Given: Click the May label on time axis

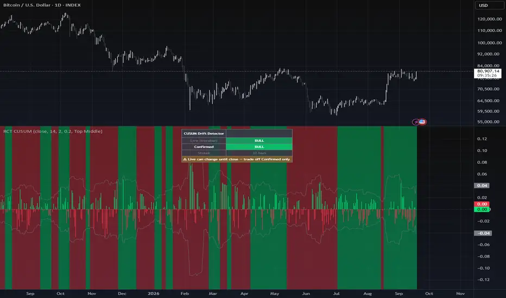Looking at the screenshot, I should 275,294.
